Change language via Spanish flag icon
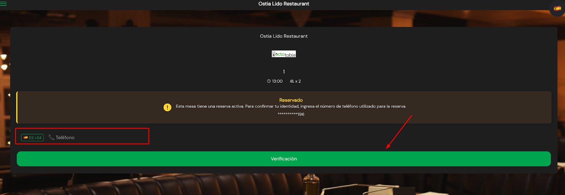 tap(557, 8)
